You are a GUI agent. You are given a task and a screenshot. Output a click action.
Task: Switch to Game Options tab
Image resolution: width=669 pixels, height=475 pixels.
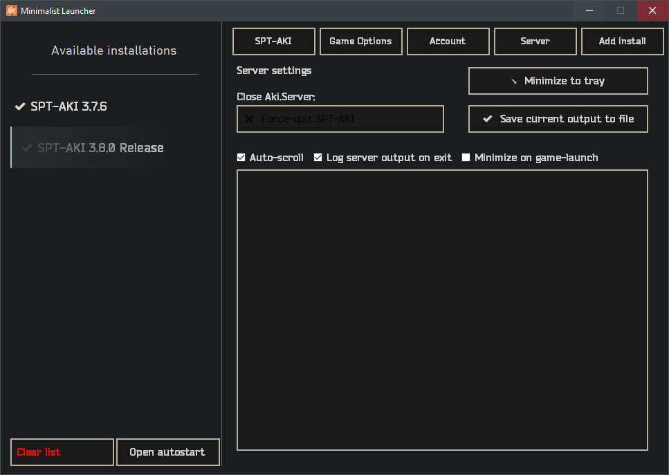tap(360, 41)
